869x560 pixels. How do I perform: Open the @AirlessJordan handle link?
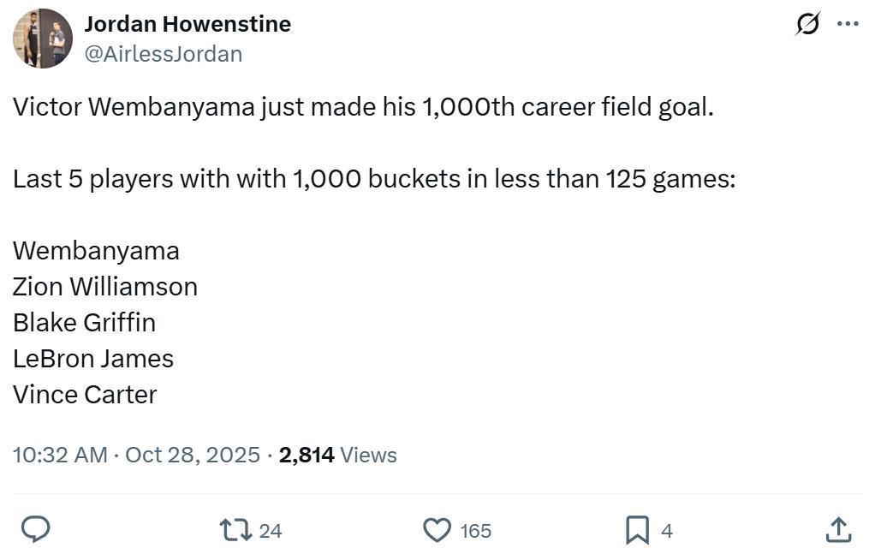pyautogui.click(x=164, y=54)
